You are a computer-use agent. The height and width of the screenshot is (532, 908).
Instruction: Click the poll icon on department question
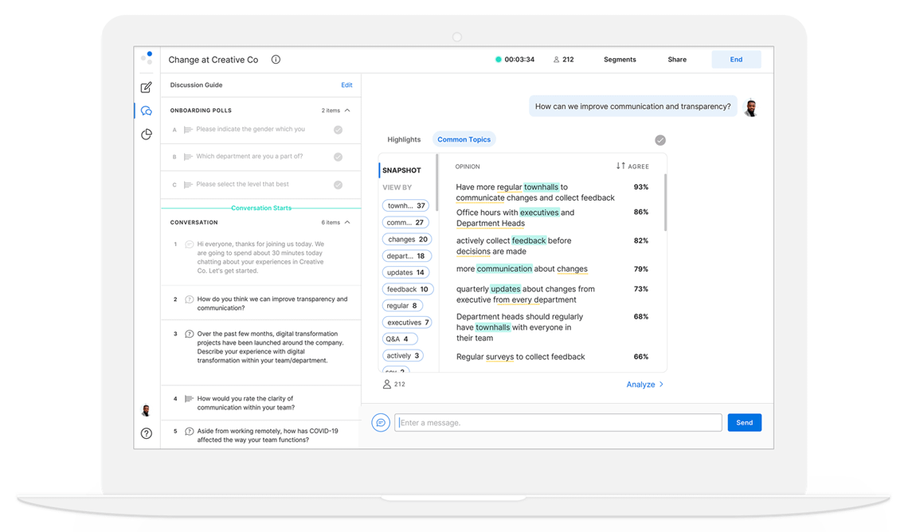188,157
